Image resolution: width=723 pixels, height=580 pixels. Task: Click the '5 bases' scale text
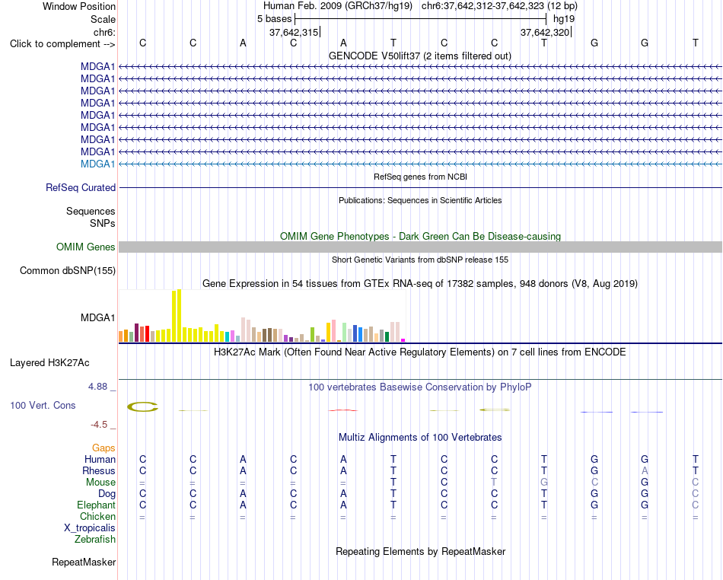[x=274, y=19]
